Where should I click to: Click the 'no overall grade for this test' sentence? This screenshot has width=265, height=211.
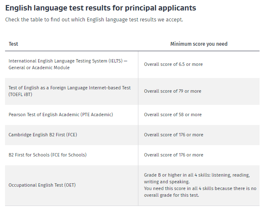[x=200, y=192]
